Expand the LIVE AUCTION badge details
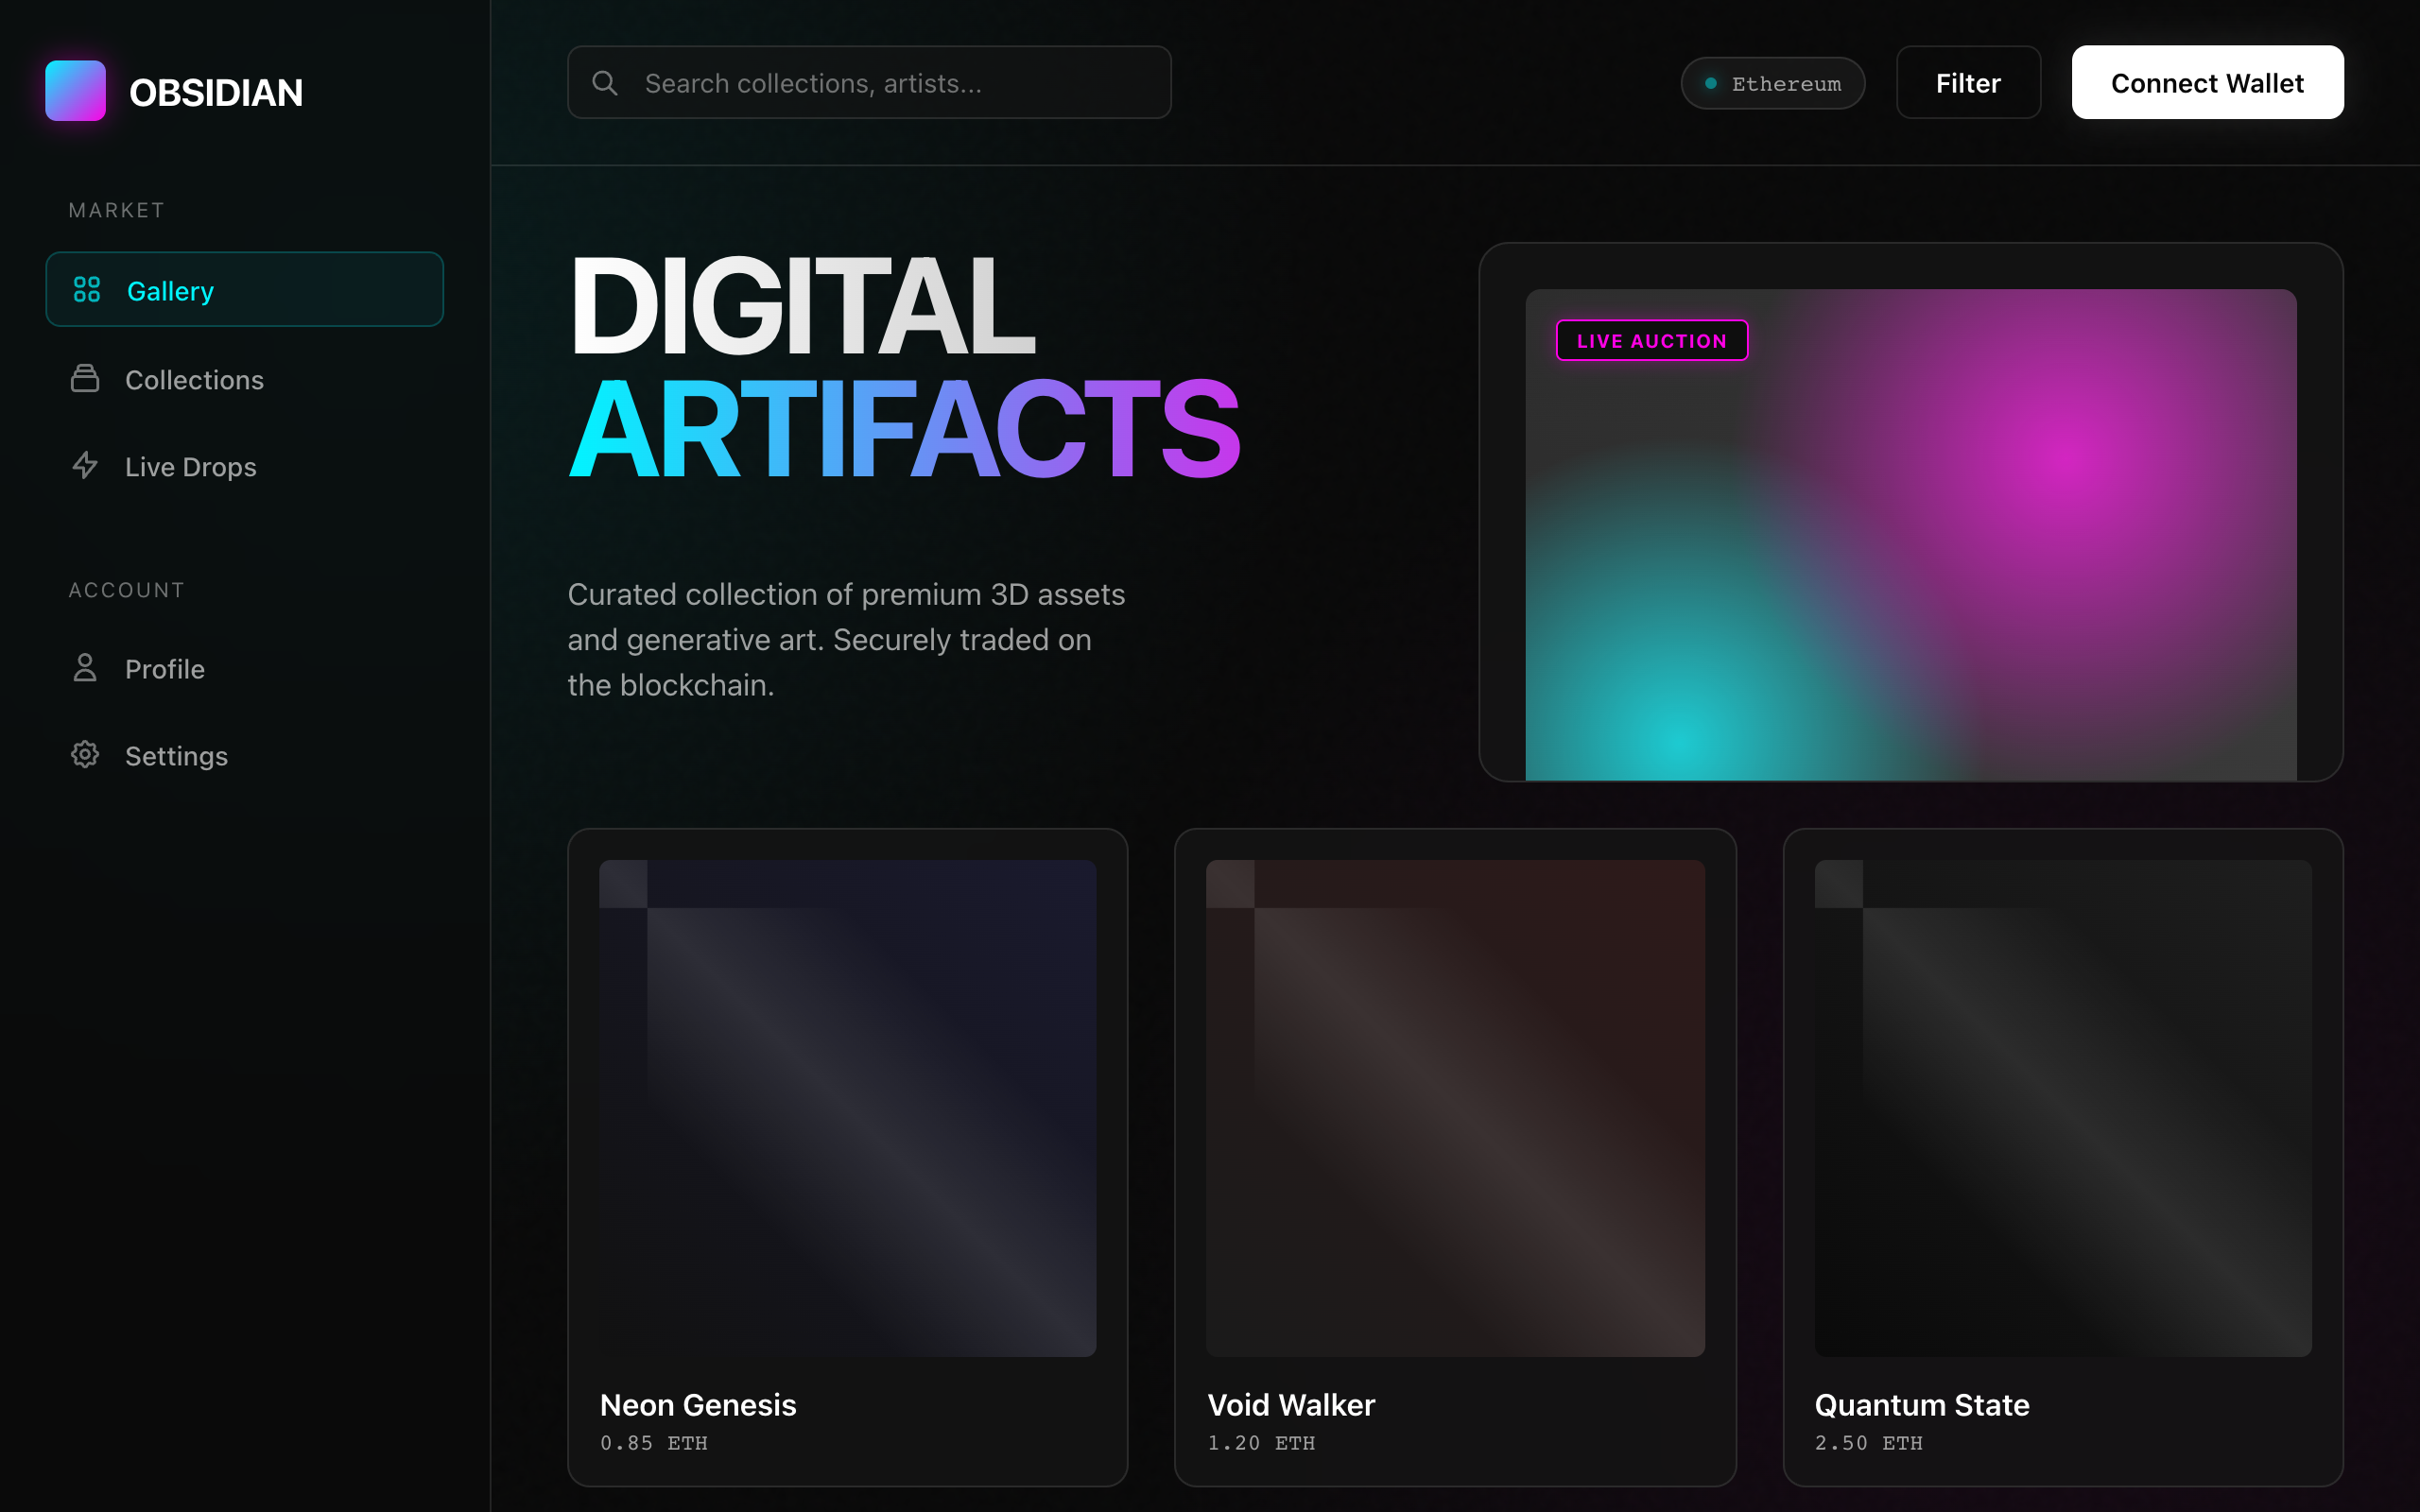This screenshot has width=2420, height=1512. click(1651, 340)
